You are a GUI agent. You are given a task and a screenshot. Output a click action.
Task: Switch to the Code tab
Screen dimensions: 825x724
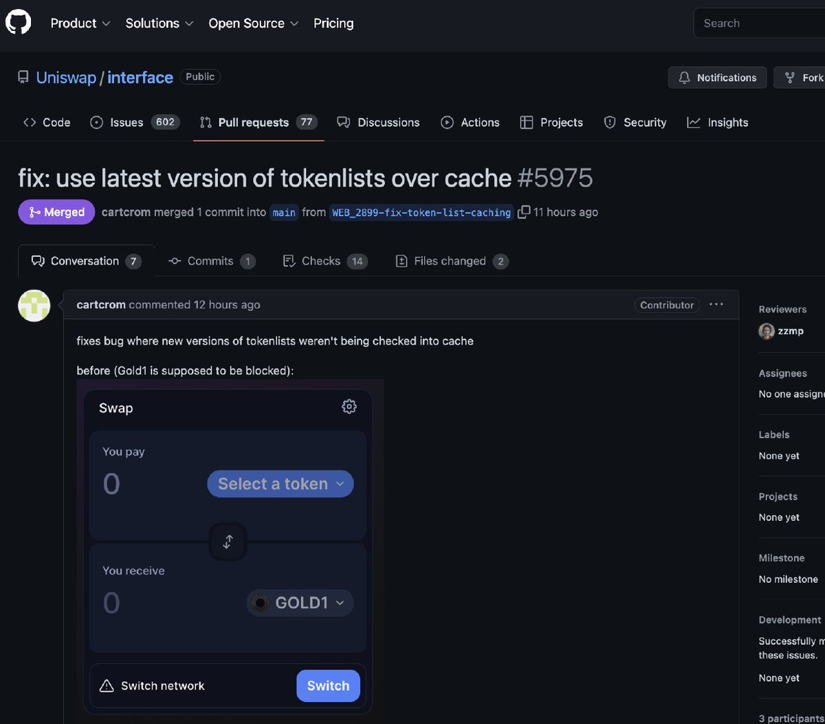click(47, 123)
